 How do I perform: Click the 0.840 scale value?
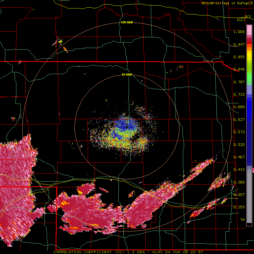pyautogui.click(x=239, y=69)
